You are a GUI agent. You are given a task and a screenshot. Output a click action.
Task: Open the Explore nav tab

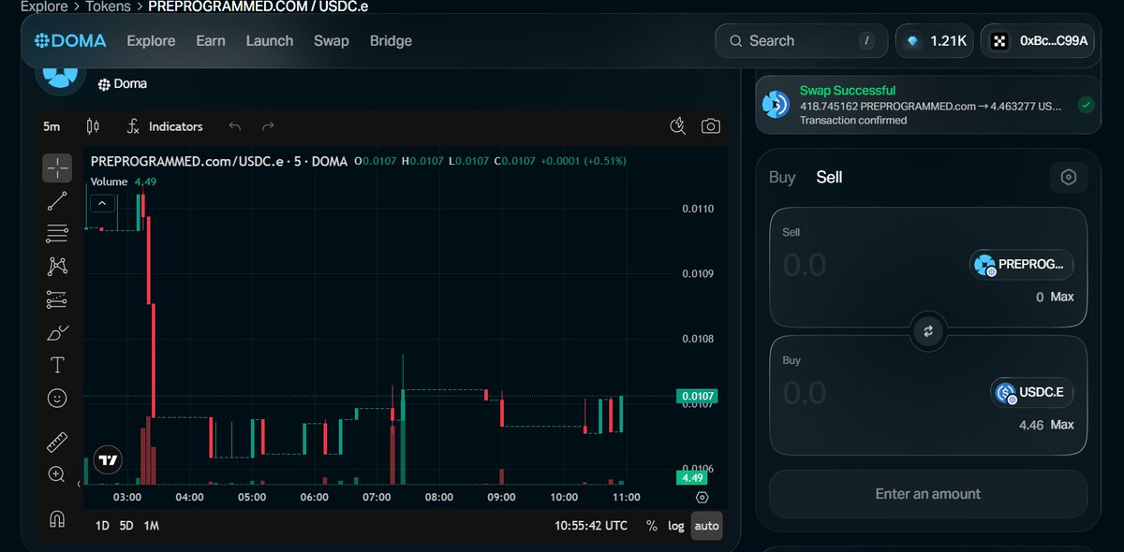(x=151, y=41)
